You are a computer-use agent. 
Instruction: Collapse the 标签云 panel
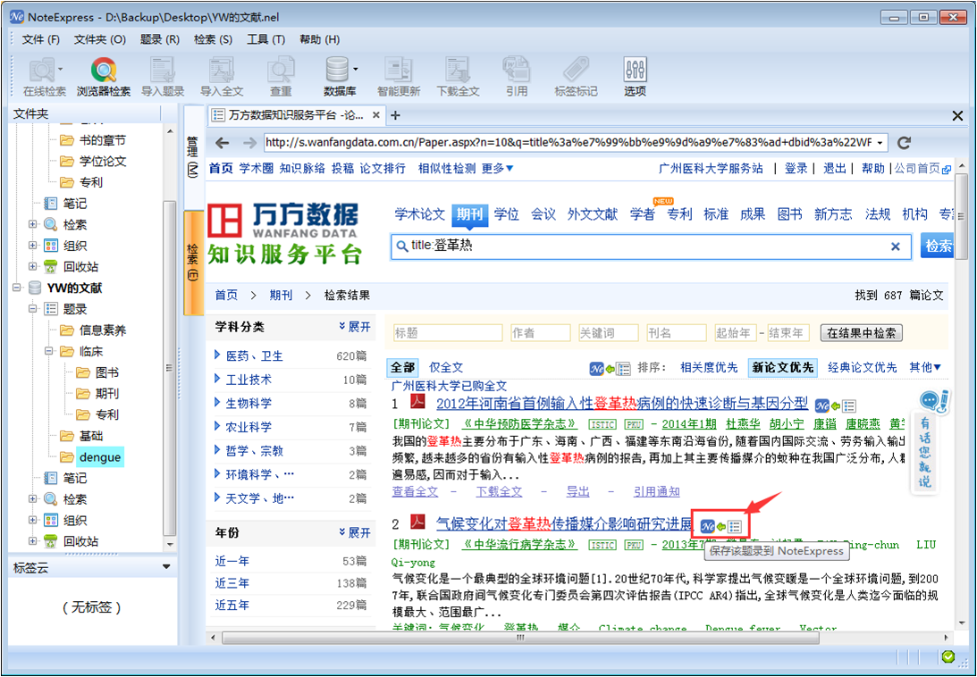[x=165, y=567]
